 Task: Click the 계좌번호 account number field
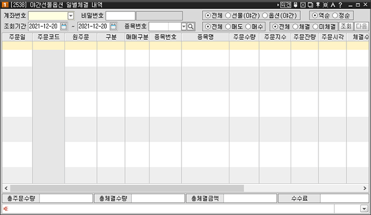(x=48, y=16)
